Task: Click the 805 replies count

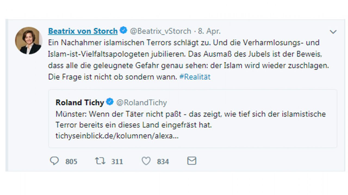Action: coord(71,162)
